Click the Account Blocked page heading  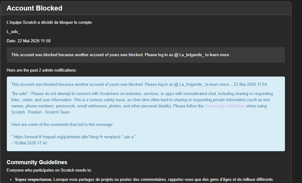point(34,8)
